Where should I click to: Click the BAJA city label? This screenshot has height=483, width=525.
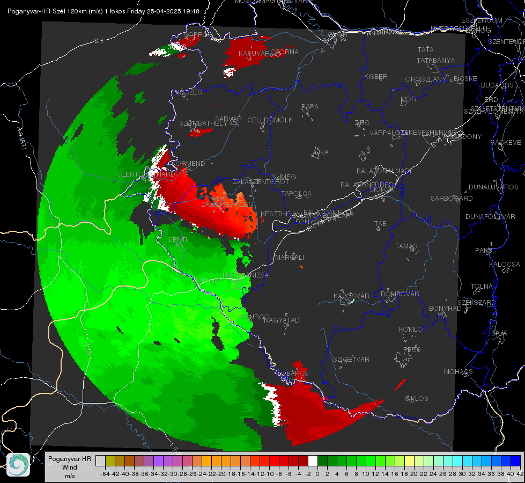point(499,333)
